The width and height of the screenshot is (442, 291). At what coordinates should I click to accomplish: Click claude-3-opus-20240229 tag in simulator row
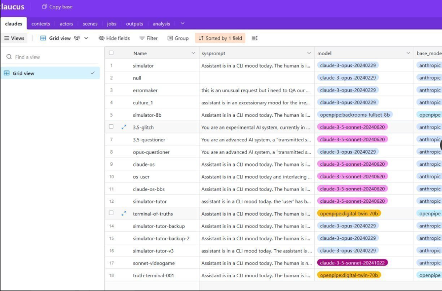(348, 65)
